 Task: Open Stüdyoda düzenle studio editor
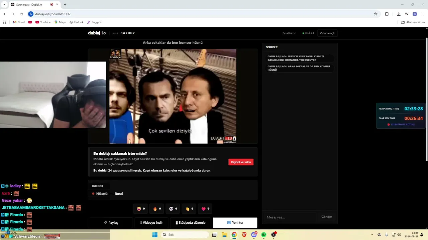pyautogui.click(x=190, y=223)
